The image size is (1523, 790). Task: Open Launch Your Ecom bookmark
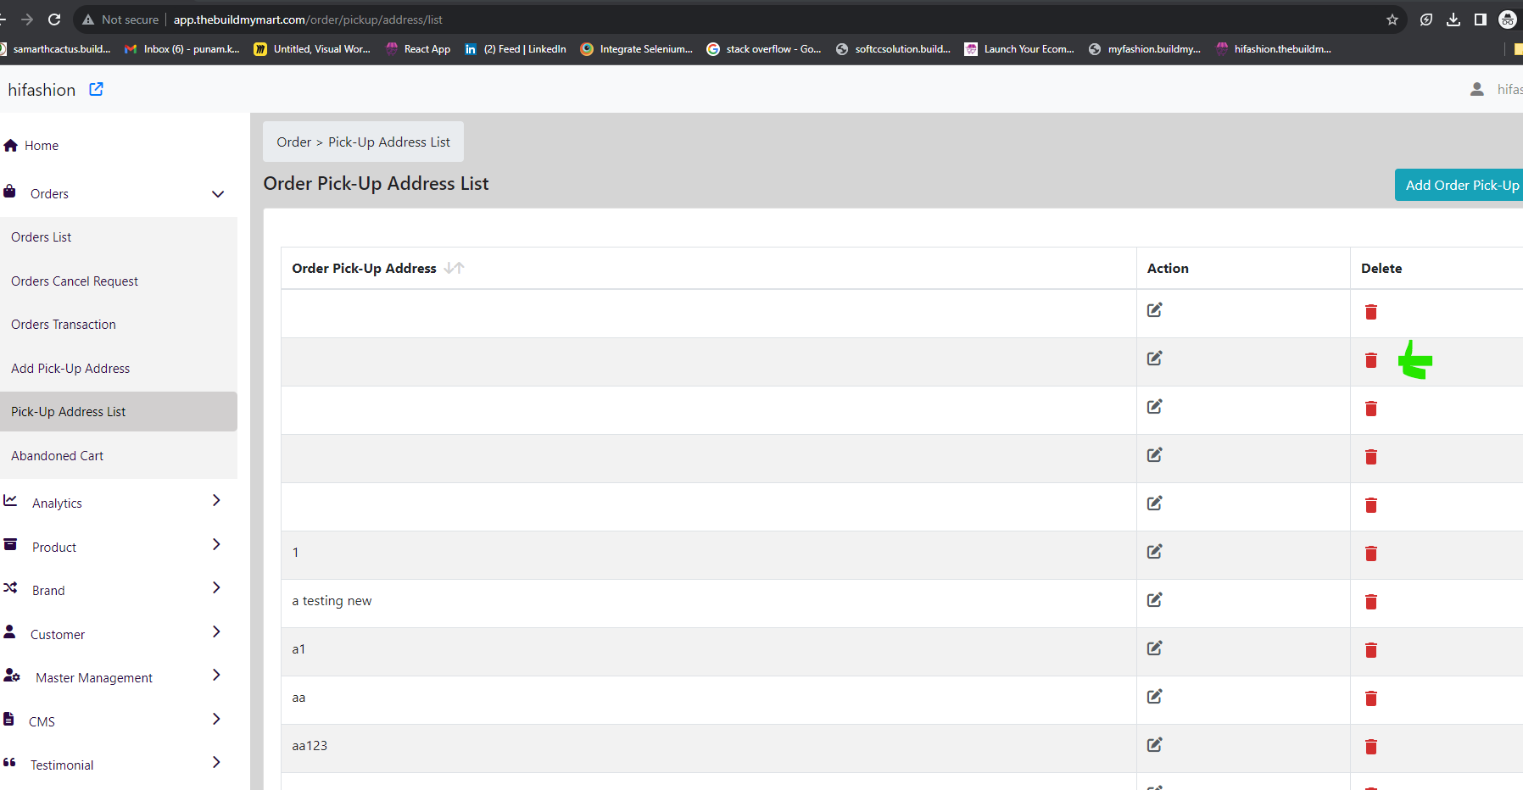click(1019, 49)
